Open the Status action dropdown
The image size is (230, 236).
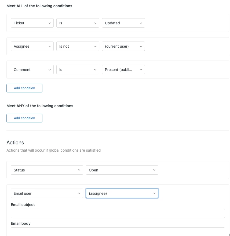[x=47, y=170]
